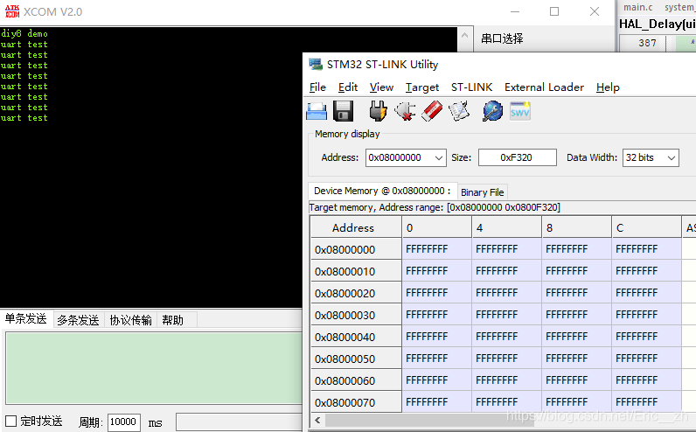Open Program and Verify icon
Screen dimensions: 696x432
pos(458,111)
